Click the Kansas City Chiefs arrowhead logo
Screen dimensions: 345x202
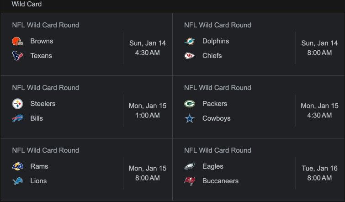[190, 56]
